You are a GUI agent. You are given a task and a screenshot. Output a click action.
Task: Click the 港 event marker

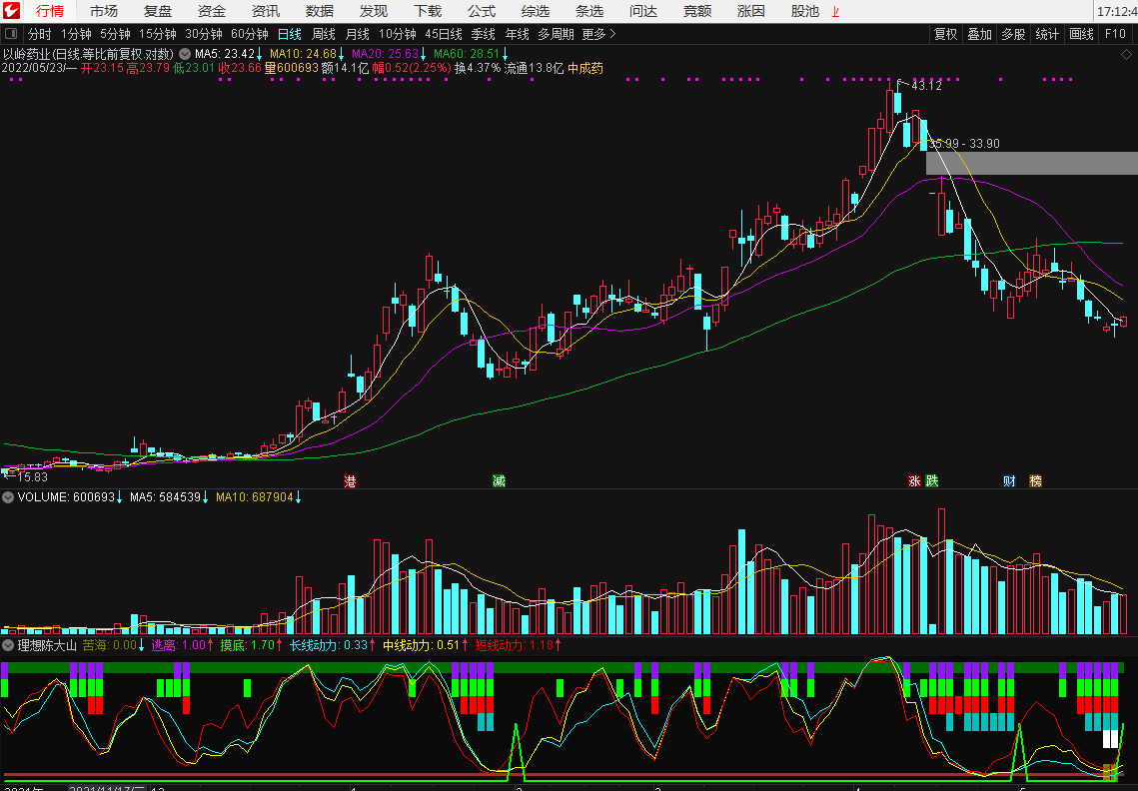click(351, 481)
